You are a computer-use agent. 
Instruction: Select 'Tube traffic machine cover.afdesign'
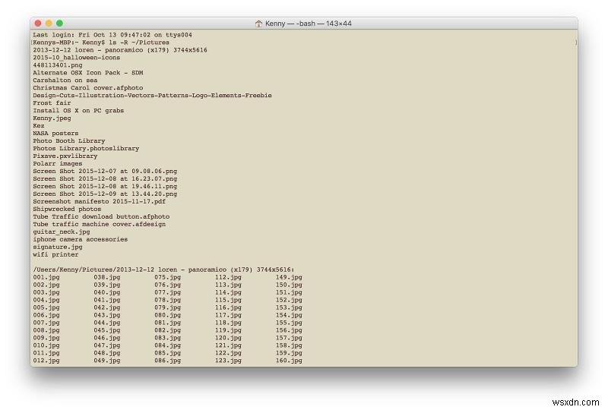point(100,225)
